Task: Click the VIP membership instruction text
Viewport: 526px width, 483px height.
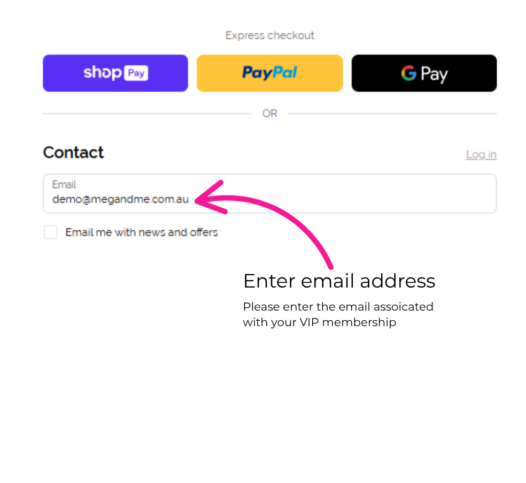Action: pos(338,314)
